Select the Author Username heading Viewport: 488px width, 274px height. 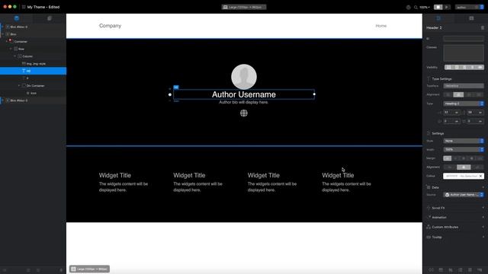(x=244, y=94)
